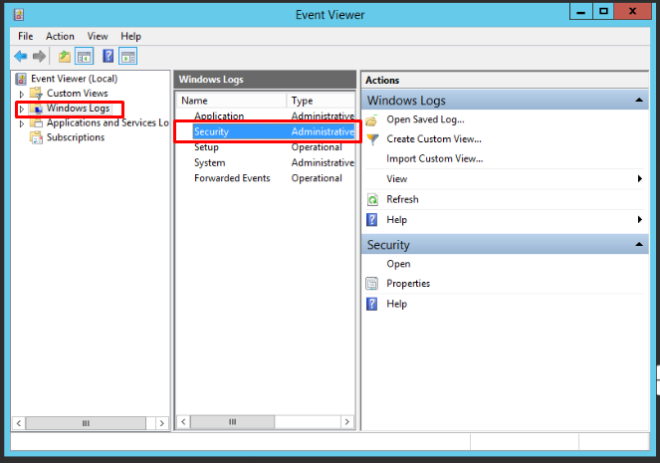The height and width of the screenshot is (463, 660).
Task: Close the Event Viewer window
Action: click(632, 11)
